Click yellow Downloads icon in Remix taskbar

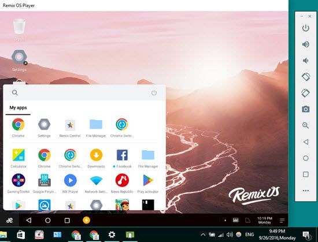pyautogui.click(x=86, y=220)
